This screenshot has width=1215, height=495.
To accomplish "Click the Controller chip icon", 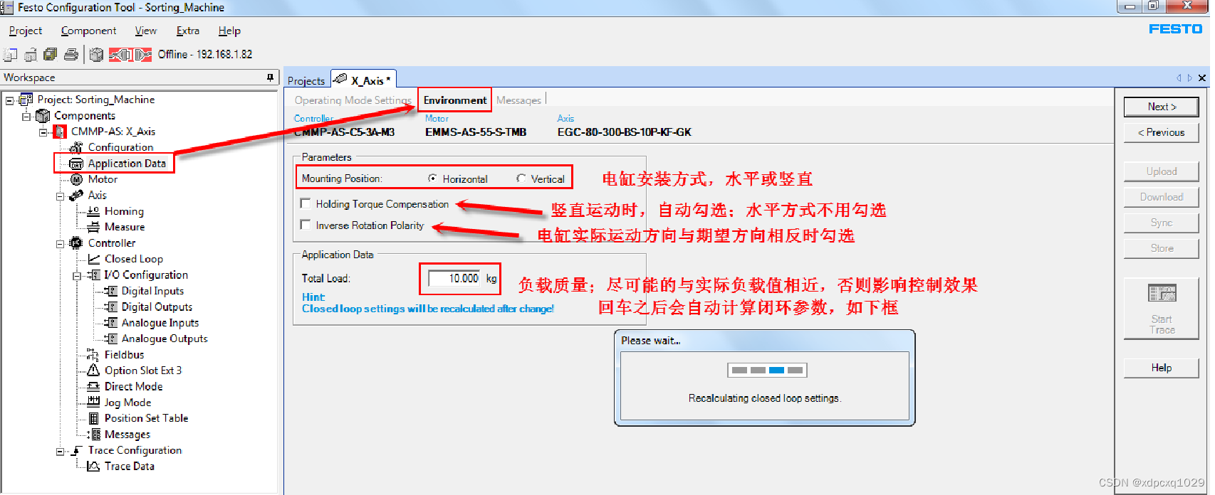I will (76, 243).
